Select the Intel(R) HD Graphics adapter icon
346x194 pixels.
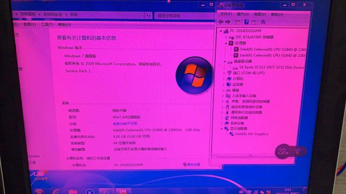(232, 134)
